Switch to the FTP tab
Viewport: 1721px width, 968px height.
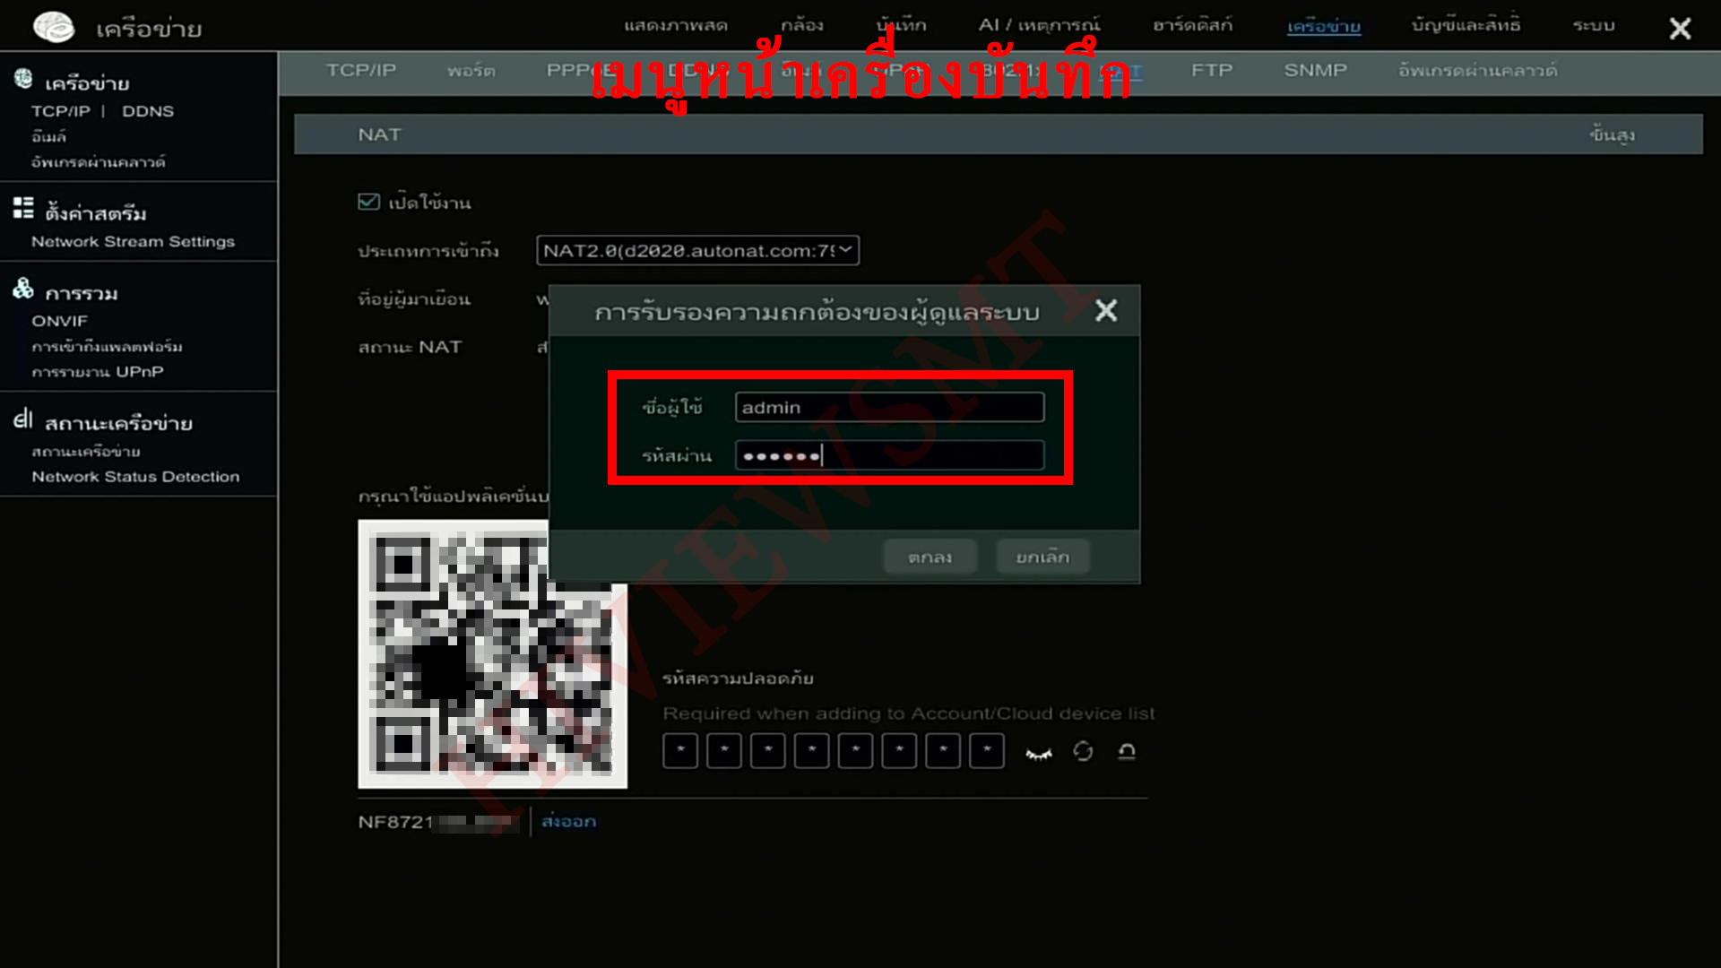pyautogui.click(x=1211, y=70)
